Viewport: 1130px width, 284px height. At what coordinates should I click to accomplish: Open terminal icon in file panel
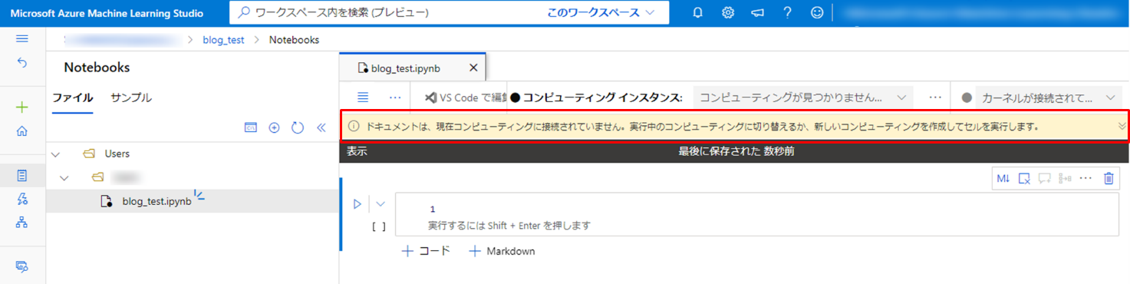pyautogui.click(x=251, y=127)
